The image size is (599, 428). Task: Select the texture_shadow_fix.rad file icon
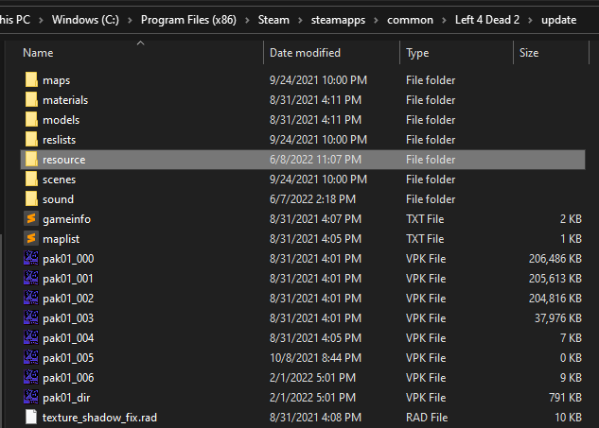31,418
